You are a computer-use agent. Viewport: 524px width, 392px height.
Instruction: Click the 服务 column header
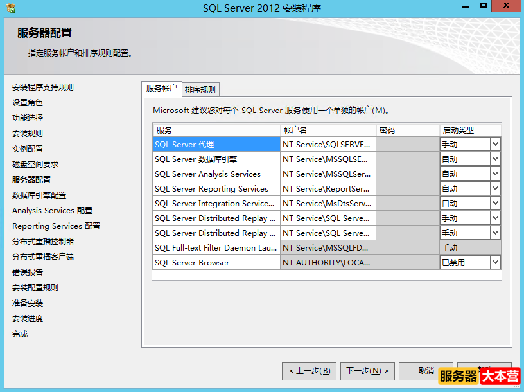216,130
